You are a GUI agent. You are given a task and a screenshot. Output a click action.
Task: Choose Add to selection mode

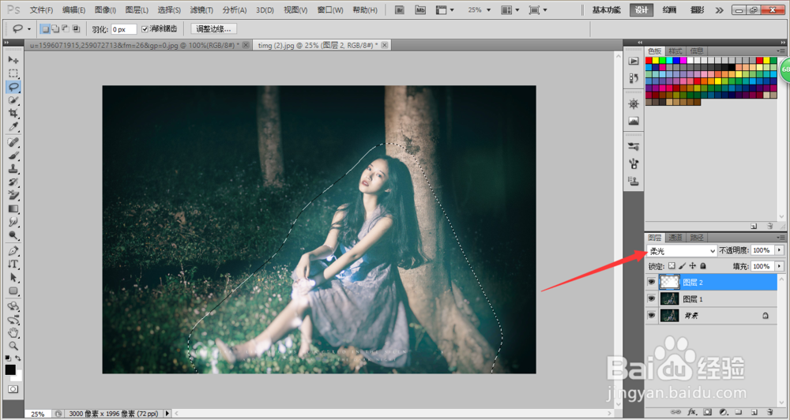pos(55,29)
